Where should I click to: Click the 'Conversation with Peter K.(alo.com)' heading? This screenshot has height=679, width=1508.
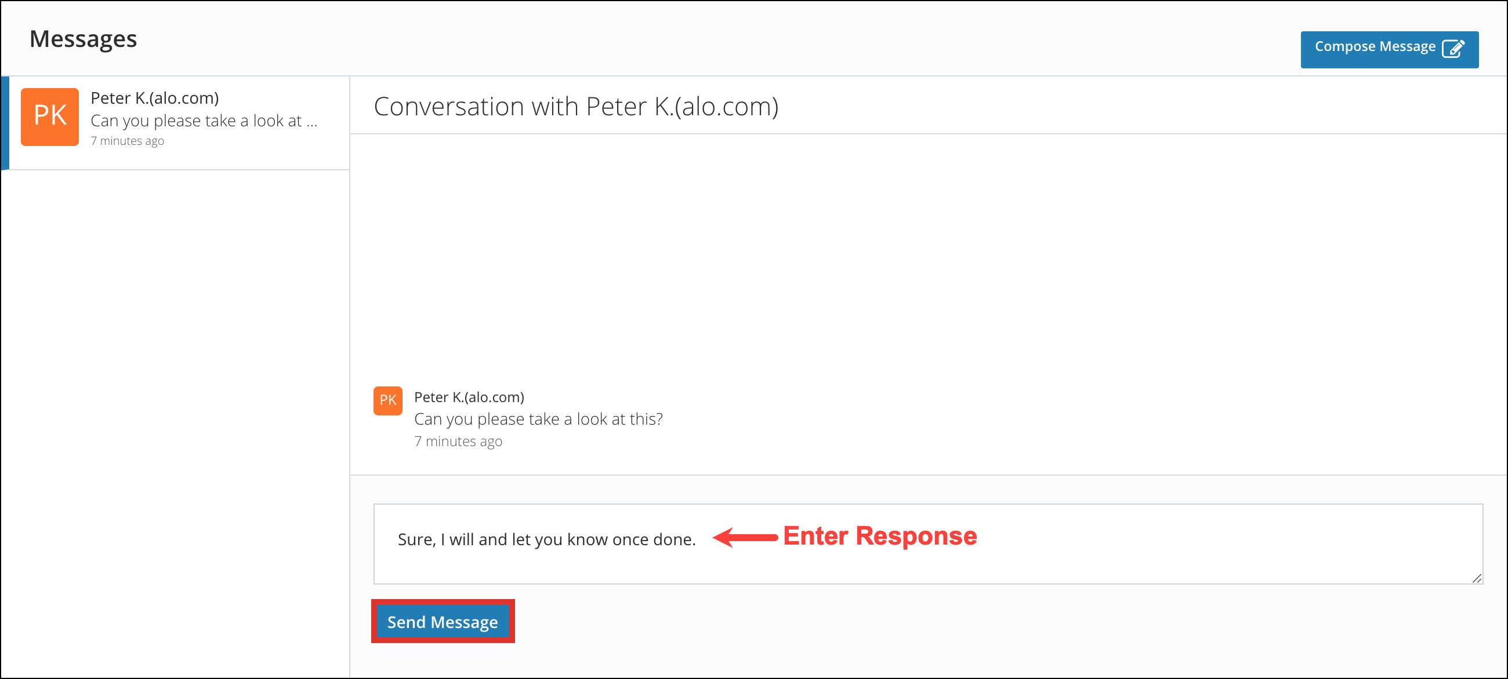[576, 107]
